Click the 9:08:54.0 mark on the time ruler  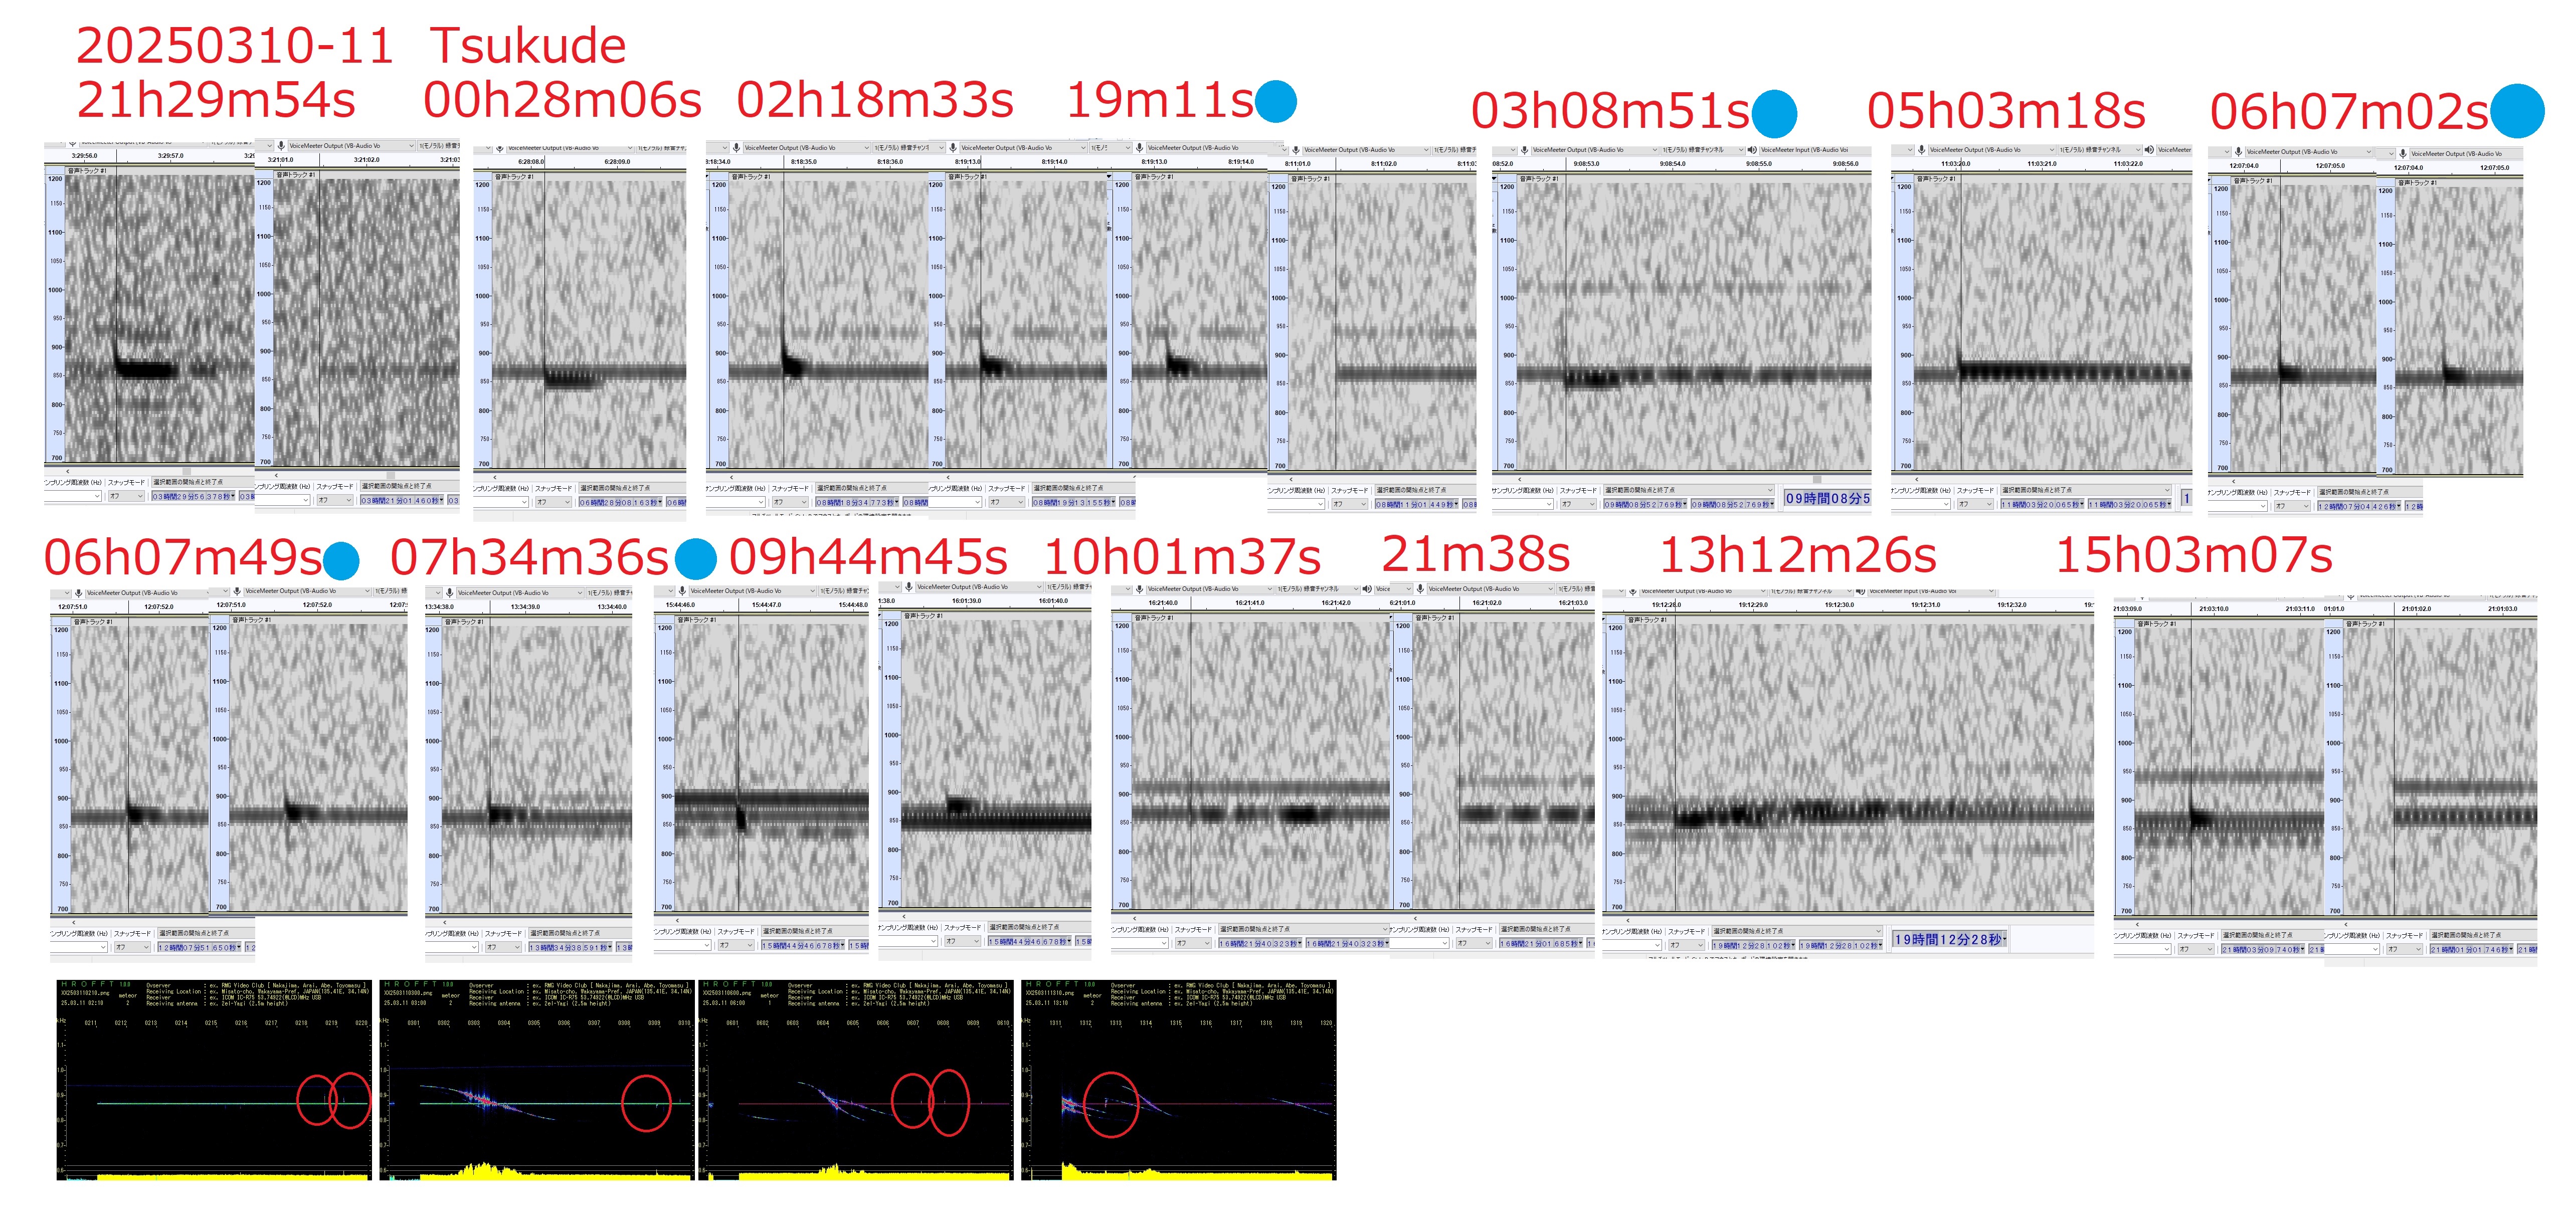click(x=1673, y=164)
